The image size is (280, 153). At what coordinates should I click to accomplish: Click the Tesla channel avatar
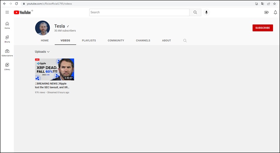[42, 28]
